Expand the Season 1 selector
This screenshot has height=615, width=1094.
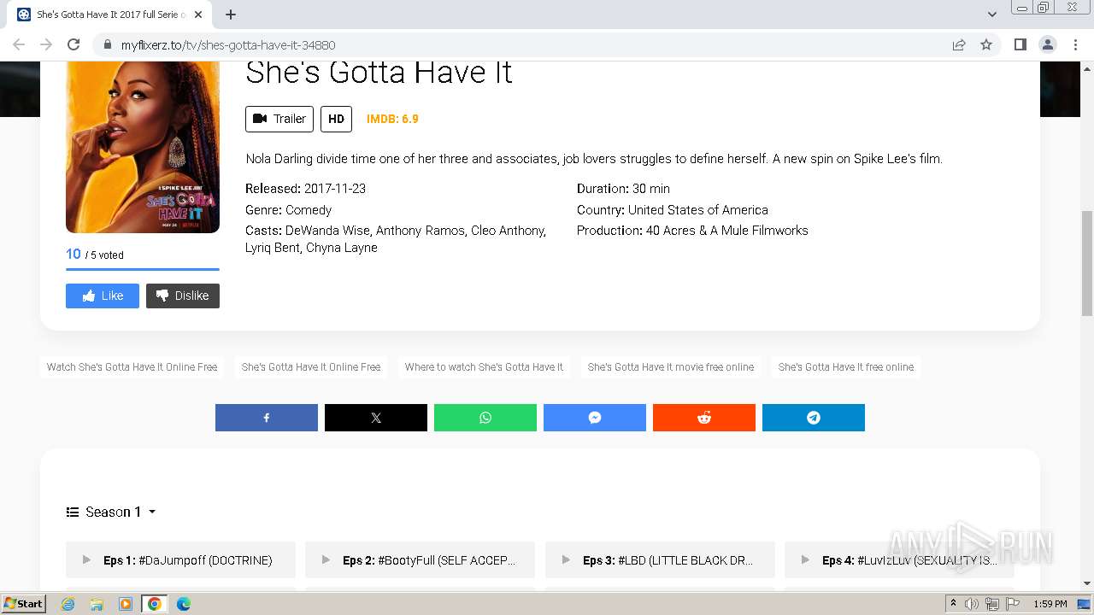[x=111, y=512]
